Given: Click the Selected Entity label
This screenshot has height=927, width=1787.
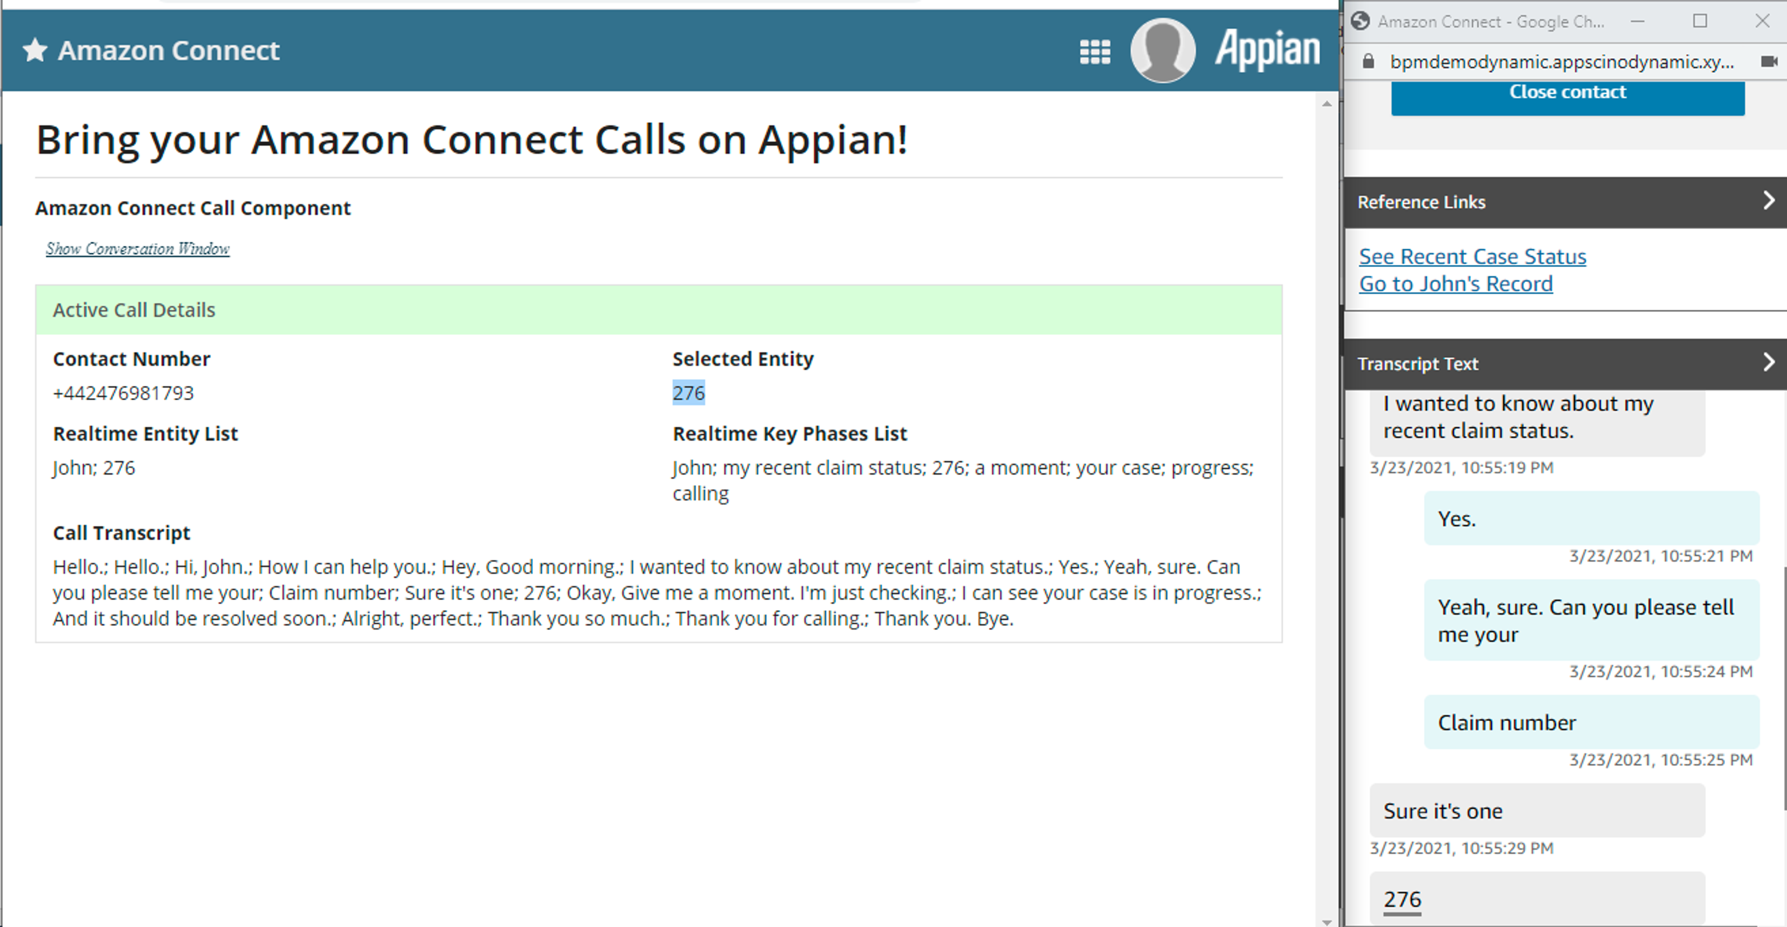Looking at the screenshot, I should click(743, 359).
